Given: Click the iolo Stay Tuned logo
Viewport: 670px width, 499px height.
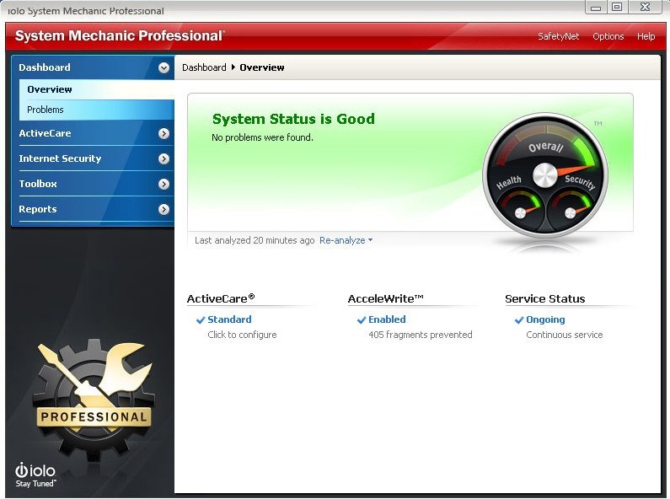Looking at the screenshot, I should (35, 475).
